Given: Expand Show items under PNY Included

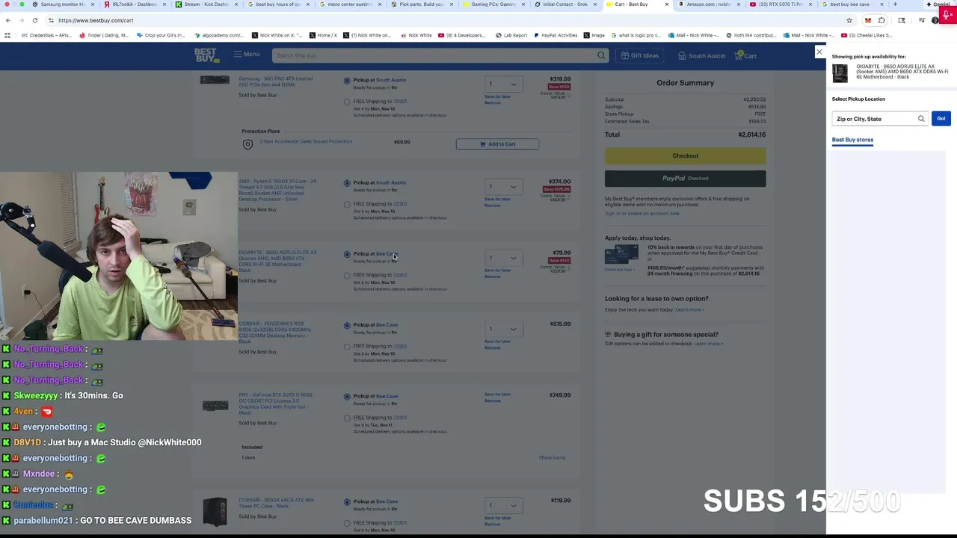Looking at the screenshot, I should tap(552, 458).
